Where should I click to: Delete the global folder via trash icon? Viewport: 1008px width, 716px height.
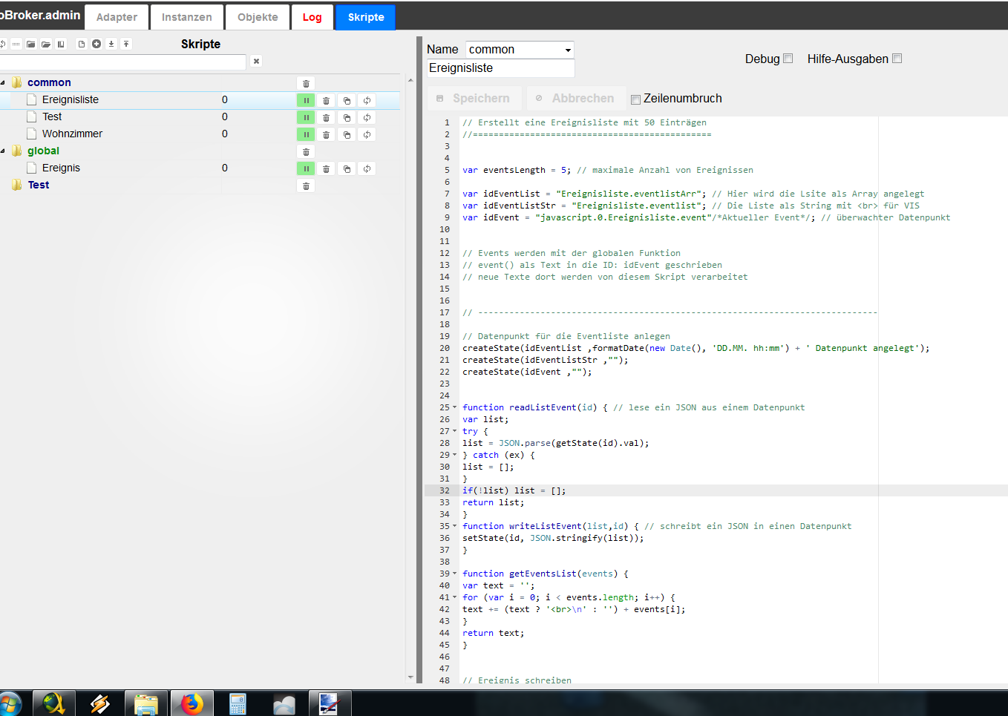click(x=306, y=151)
